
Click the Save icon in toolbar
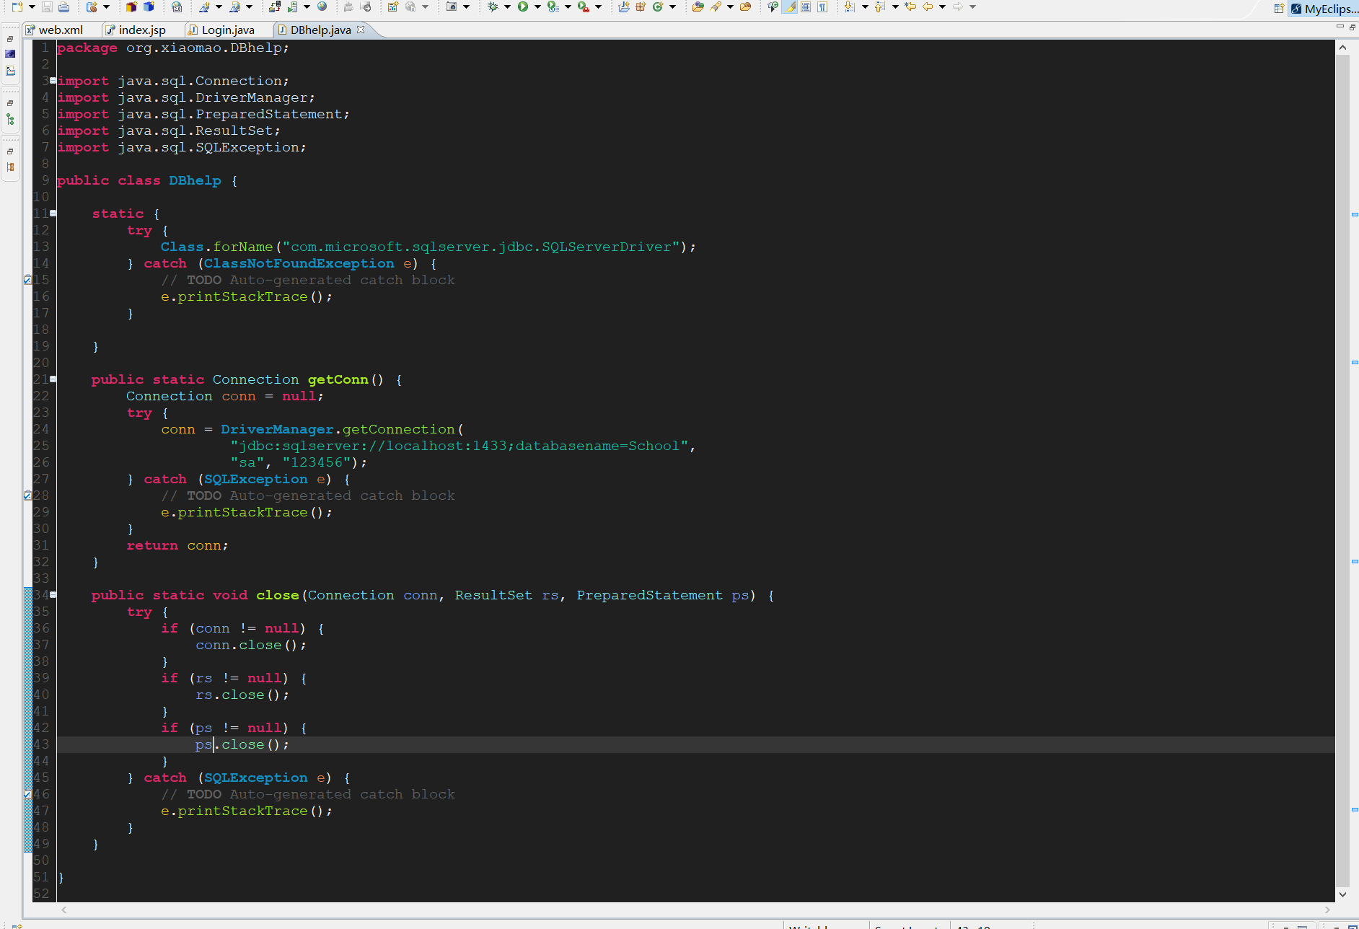tap(47, 7)
